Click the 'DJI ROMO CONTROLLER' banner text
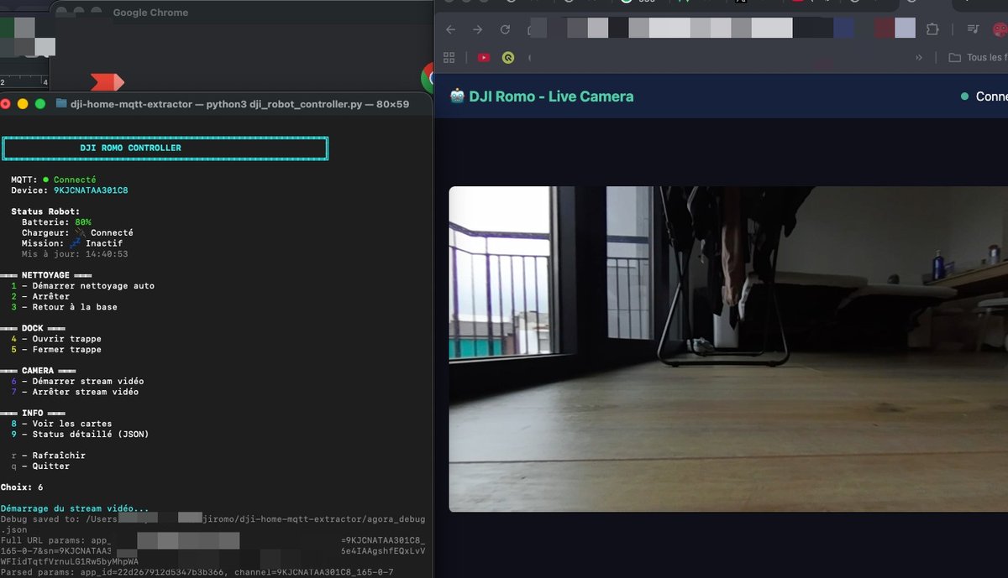The image size is (1008, 578). (130, 148)
